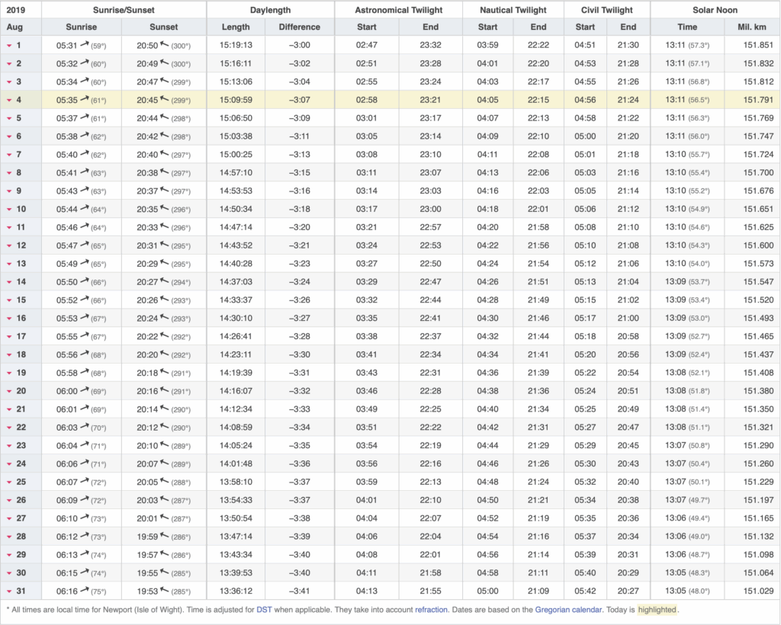Click the sunrise direction arrow for Aug 8
The image size is (781, 625).
(x=84, y=172)
